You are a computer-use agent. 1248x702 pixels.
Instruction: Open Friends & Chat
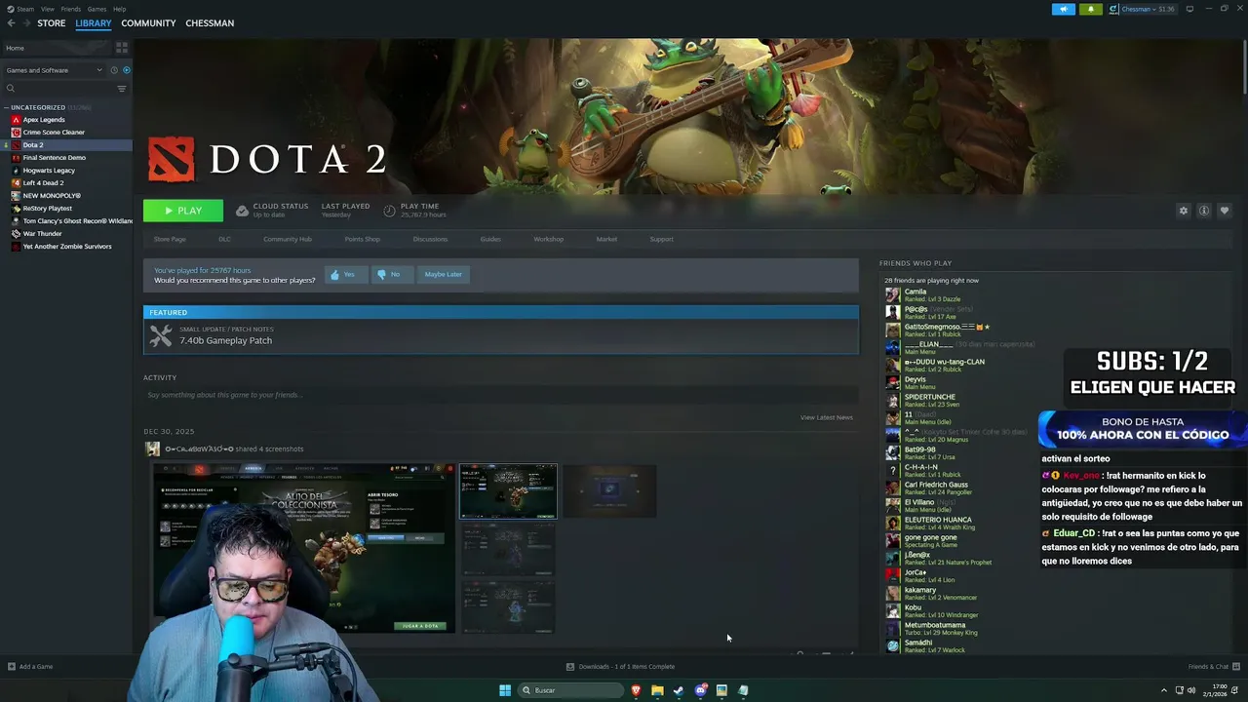[x=1214, y=667]
